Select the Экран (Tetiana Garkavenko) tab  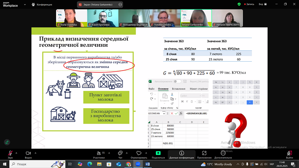100,4
